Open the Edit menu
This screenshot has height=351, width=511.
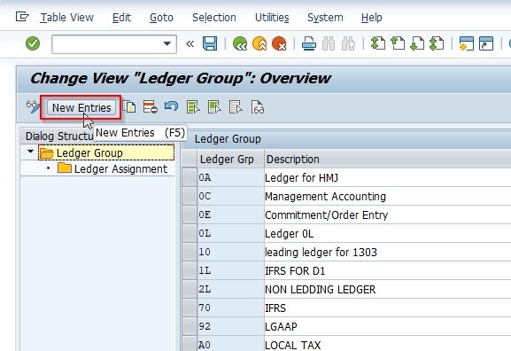coord(121,18)
